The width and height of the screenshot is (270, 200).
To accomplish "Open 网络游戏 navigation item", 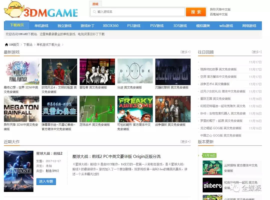I will [249, 26].
